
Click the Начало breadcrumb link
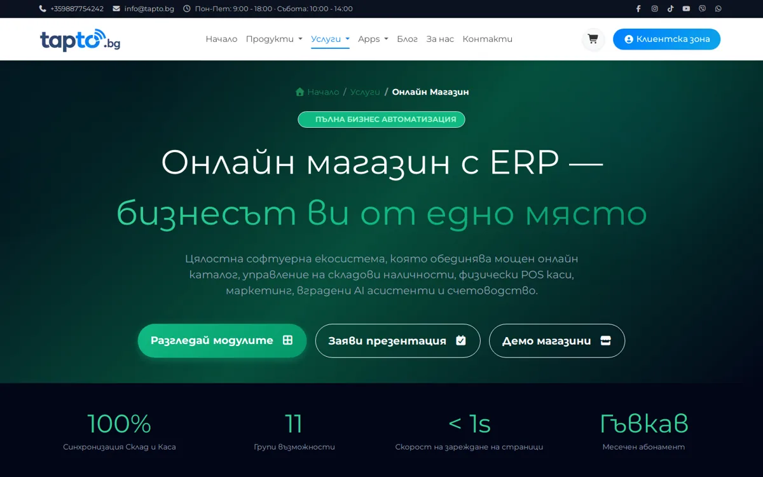click(317, 92)
